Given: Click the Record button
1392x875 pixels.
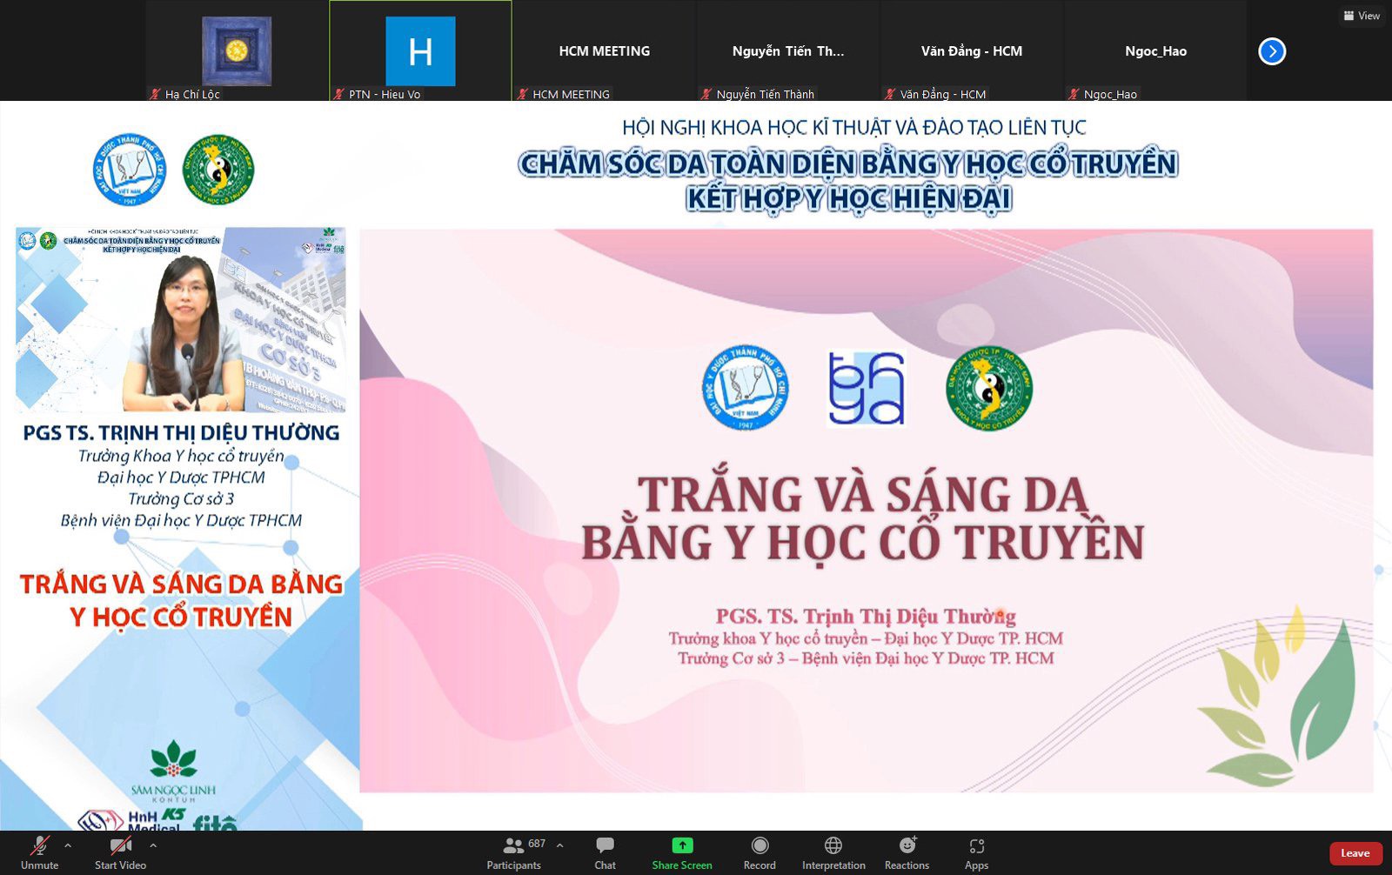Looking at the screenshot, I should [x=760, y=852].
